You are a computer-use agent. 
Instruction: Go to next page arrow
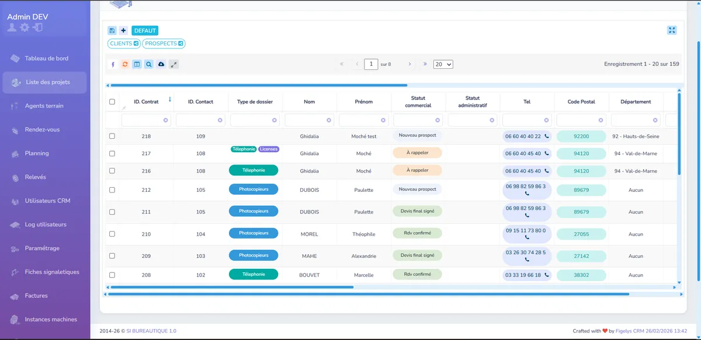coord(410,64)
